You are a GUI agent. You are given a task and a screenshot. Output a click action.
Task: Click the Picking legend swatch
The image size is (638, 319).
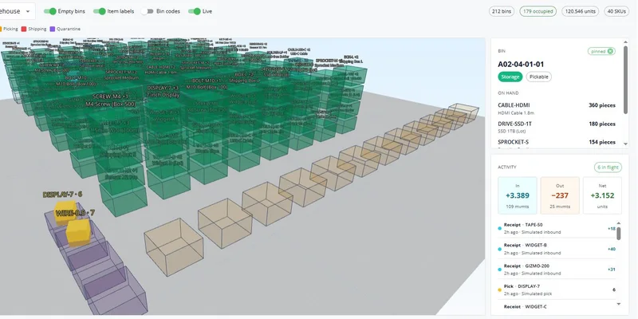click(x=1, y=29)
